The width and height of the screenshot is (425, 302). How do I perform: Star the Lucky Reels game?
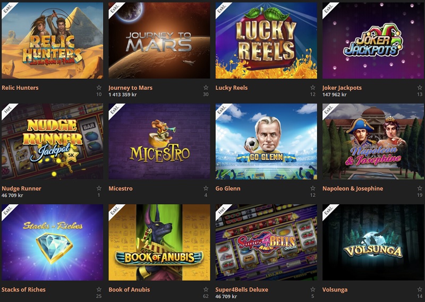click(313, 87)
